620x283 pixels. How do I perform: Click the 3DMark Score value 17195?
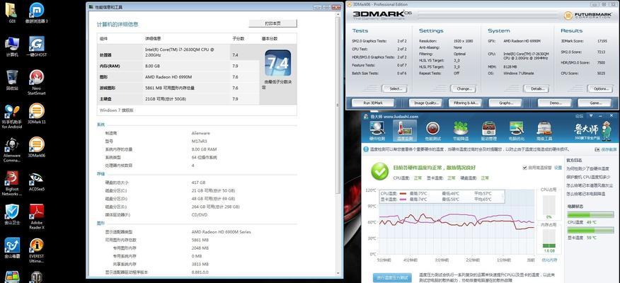[602, 41]
